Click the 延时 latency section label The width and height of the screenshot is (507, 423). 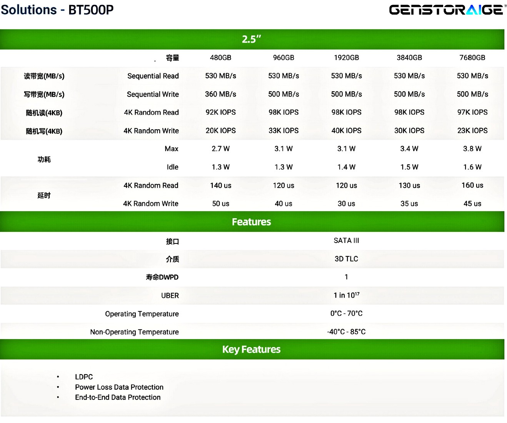(x=44, y=196)
